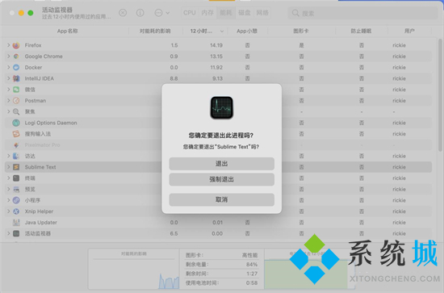Expand the 小程序 row
This screenshot has height=293, width=444.
click(x=9, y=200)
